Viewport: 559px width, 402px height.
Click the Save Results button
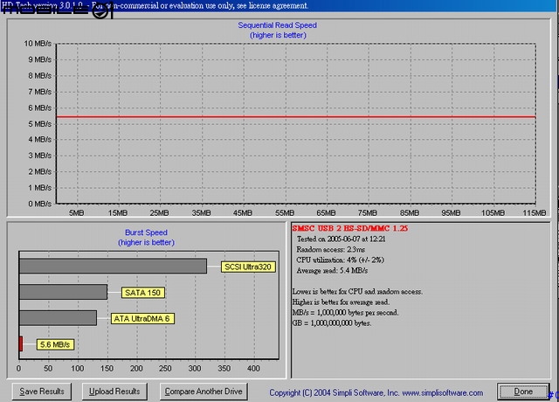[x=42, y=392]
